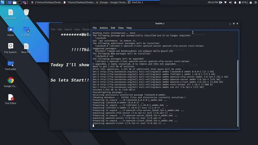258x145 pixels.
Task: Open the Home folder desktop icon
Action: (10, 31)
